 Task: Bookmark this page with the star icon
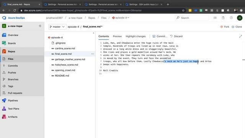coord(183,10)
